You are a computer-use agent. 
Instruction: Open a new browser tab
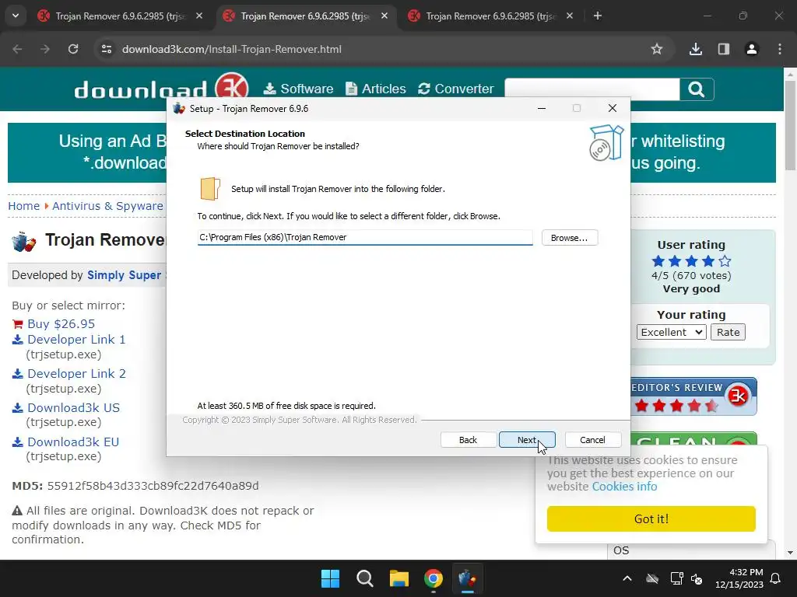pos(598,16)
